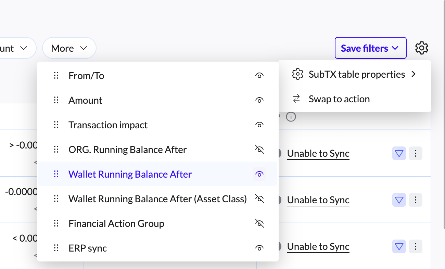This screenshot has height=269, width=445.
Task: Toggle visibility of Wallet Running Balance After
Action: point(259,174)
